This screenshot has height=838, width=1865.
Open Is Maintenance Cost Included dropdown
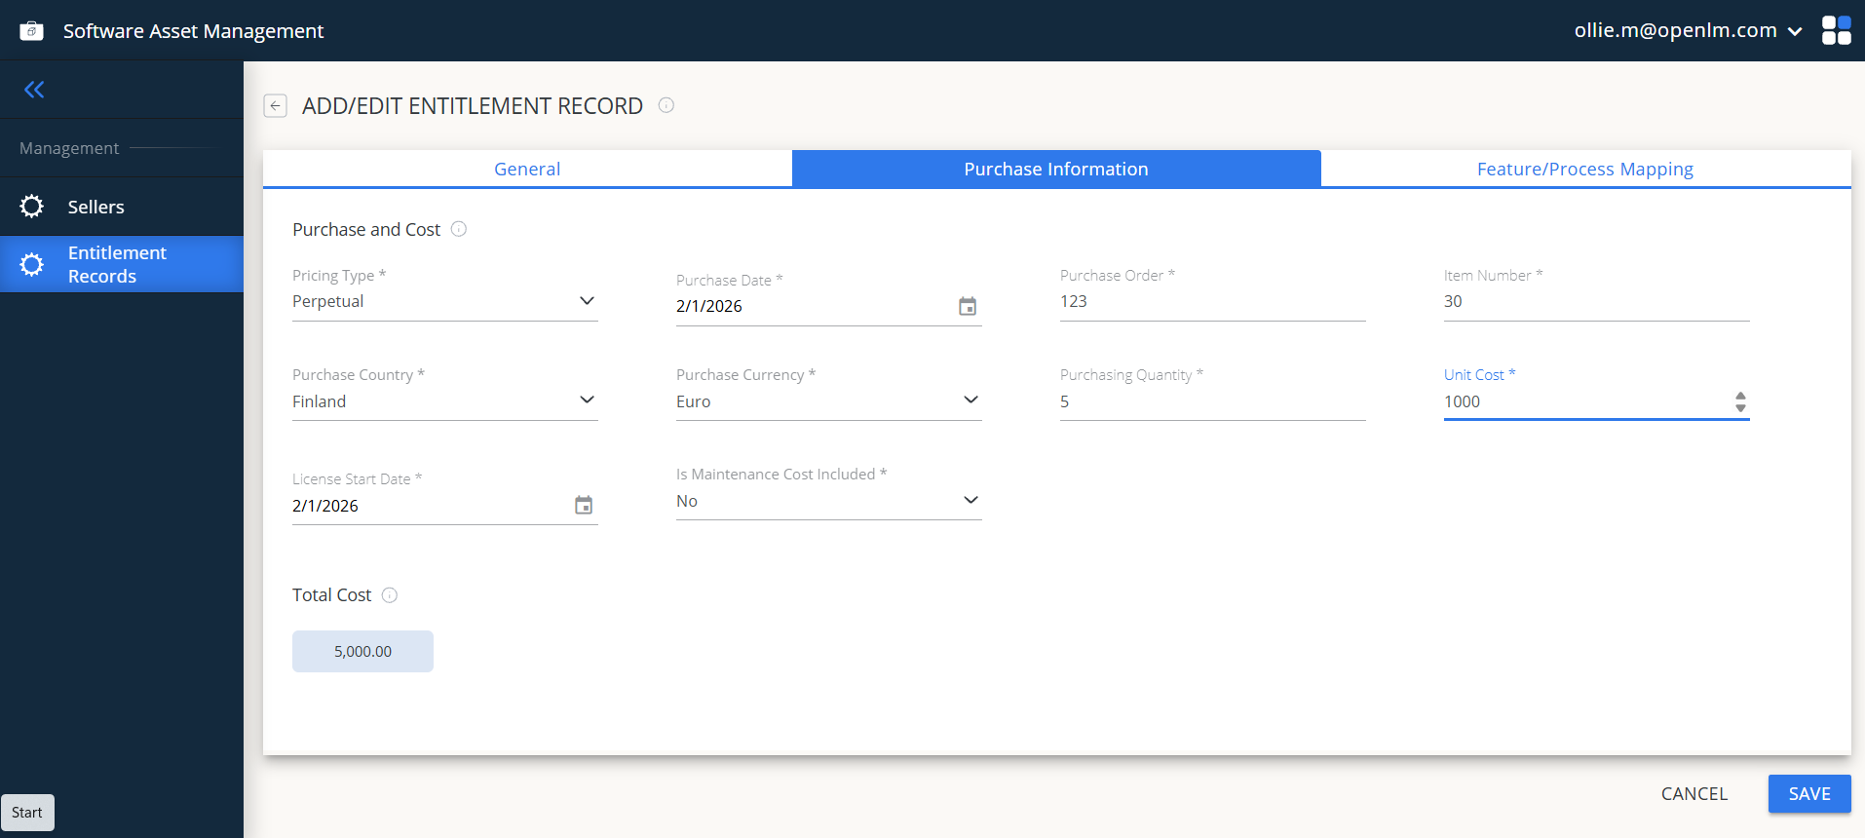971,500
